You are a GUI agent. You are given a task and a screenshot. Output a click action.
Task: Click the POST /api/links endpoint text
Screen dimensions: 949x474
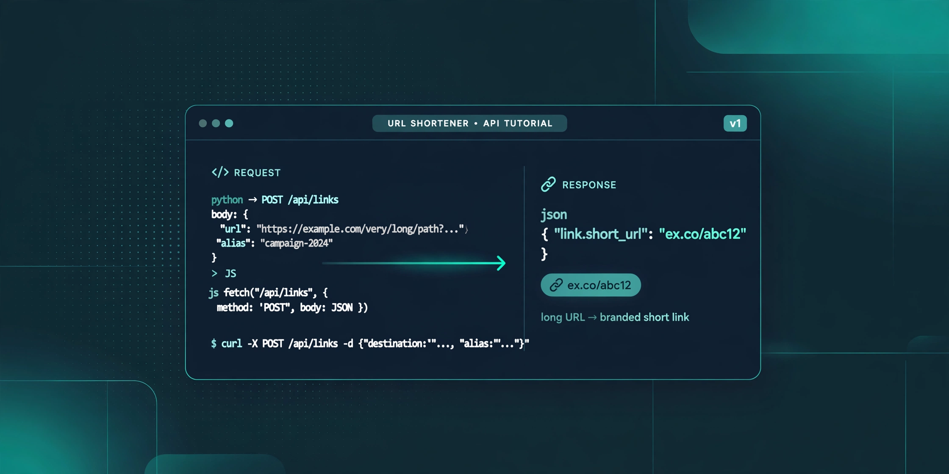(300, 200)
